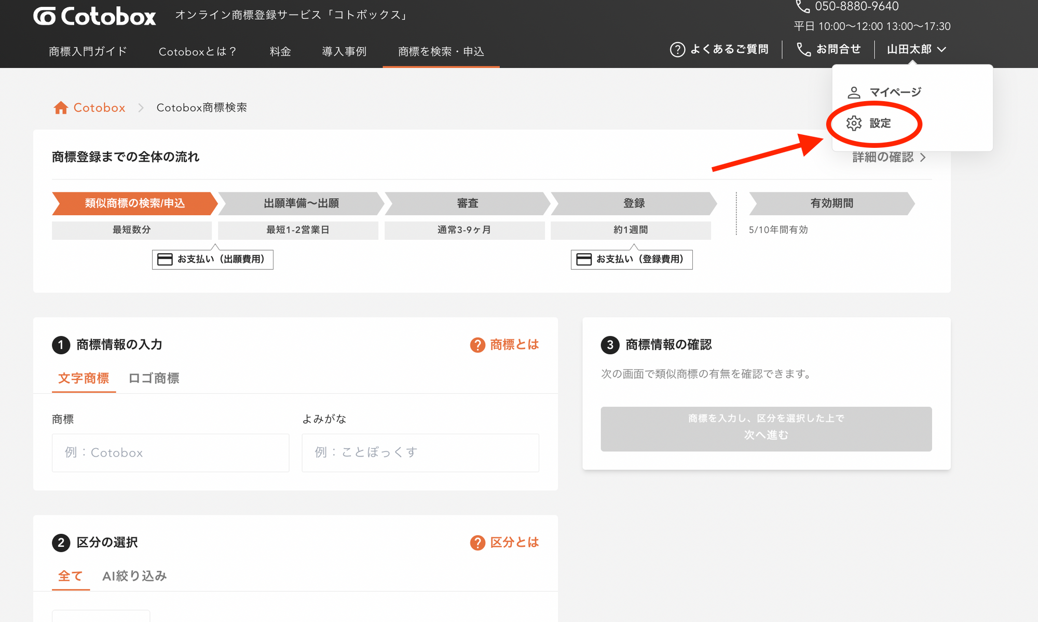1038x622 pixels.
Task: Open 詳細の確認 chevron link
Action: (x=923, y=157)
